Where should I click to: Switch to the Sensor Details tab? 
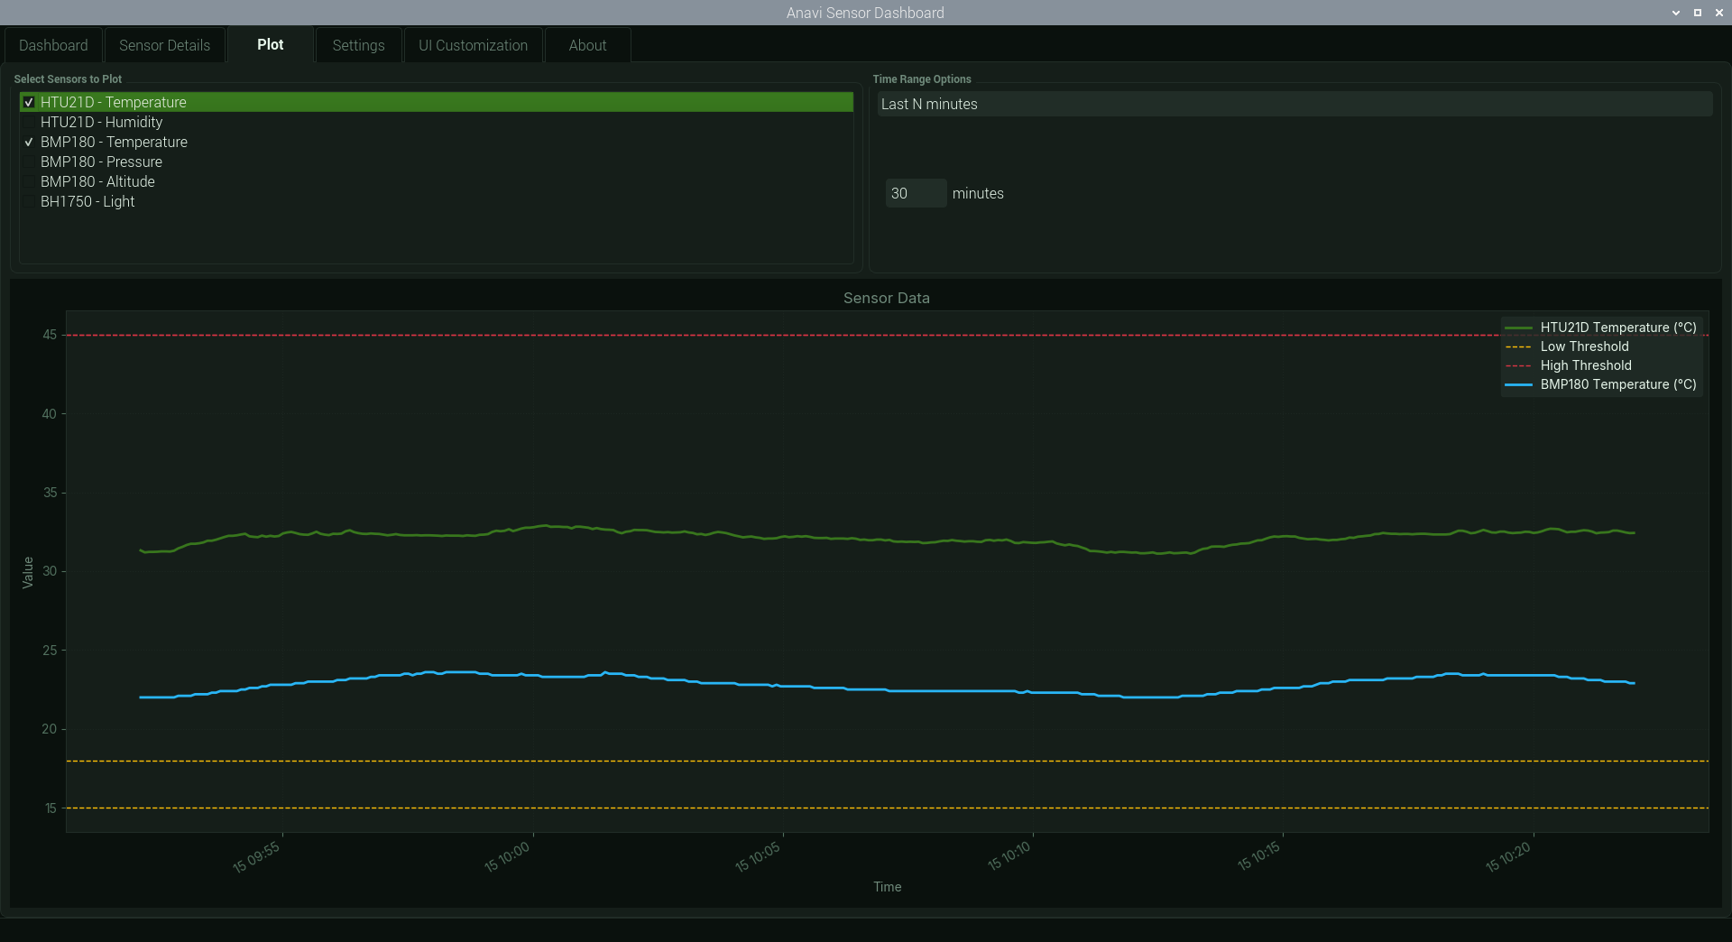[164, 45]
